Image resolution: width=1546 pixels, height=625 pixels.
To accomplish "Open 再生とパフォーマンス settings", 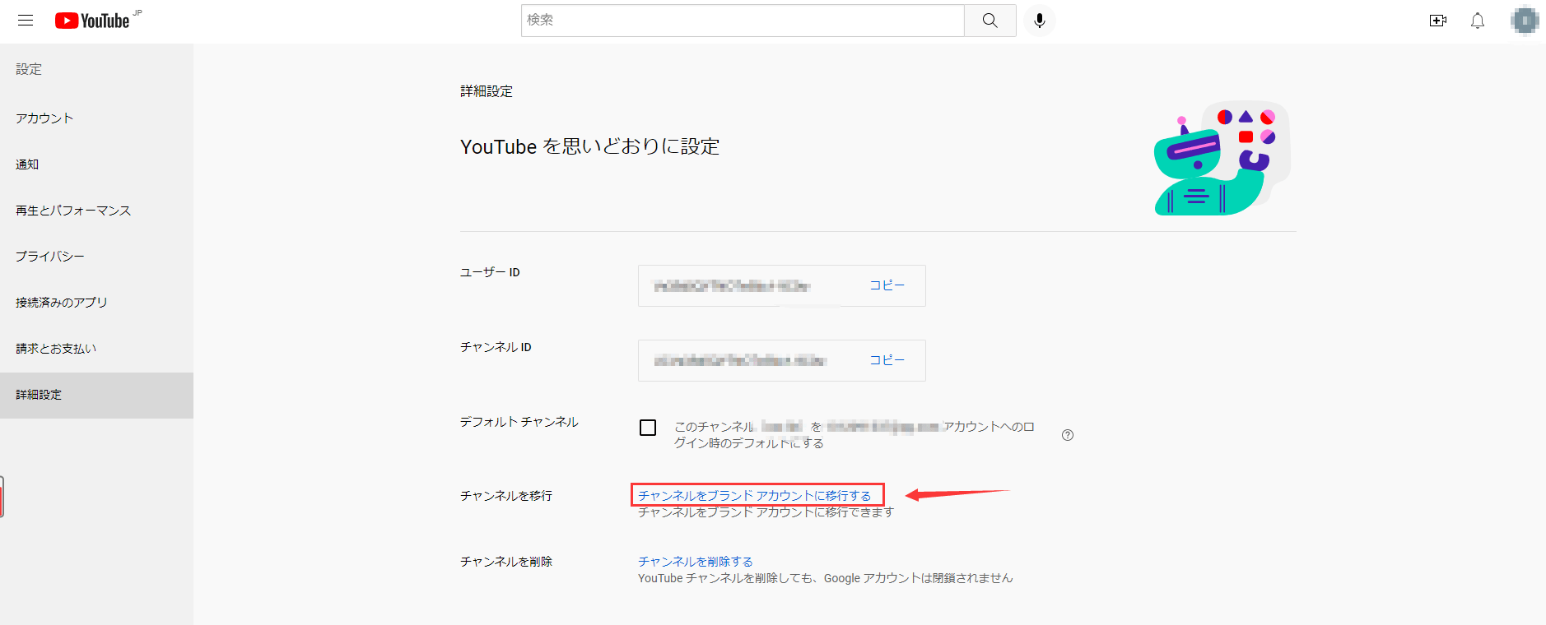I will tap(96, 211).
